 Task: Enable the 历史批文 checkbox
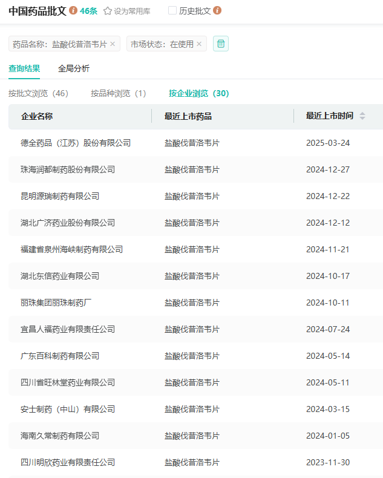coord(172,11)
